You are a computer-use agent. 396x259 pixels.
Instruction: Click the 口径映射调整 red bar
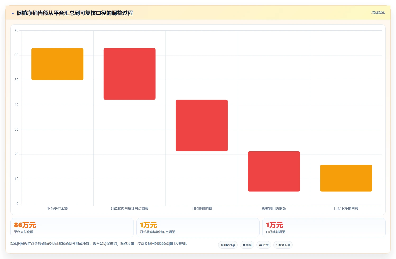point(202,125)
